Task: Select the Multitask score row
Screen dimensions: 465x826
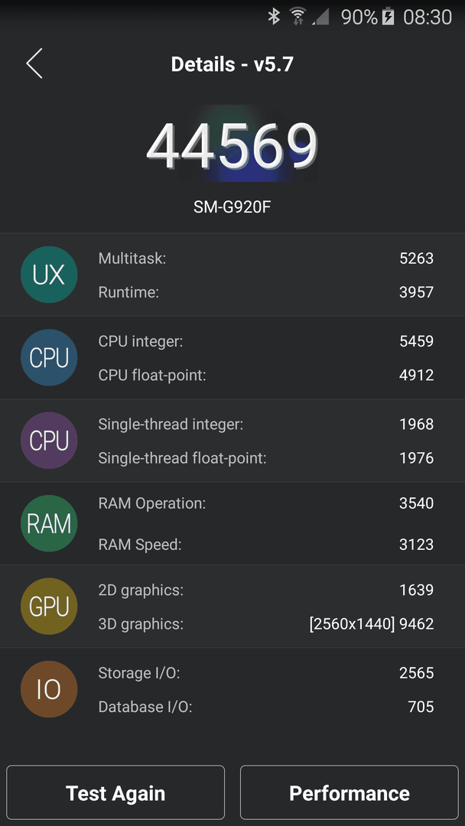Action: coord(266,259)
